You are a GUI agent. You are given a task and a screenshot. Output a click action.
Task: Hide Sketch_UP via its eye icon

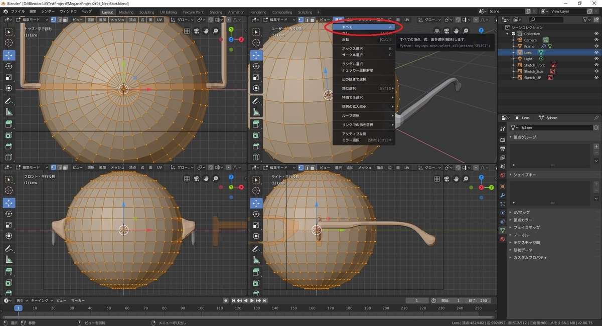click(x=596, y=77)
